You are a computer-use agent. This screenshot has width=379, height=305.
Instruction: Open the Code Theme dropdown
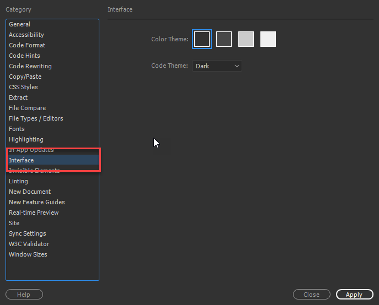point(217,66)
